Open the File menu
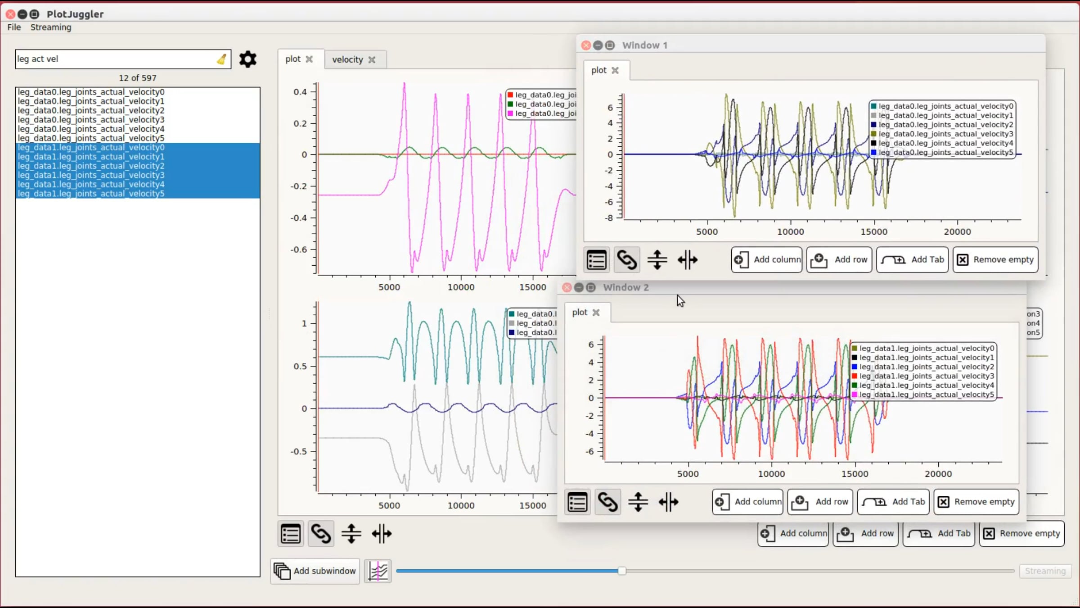 pos(14,27)
